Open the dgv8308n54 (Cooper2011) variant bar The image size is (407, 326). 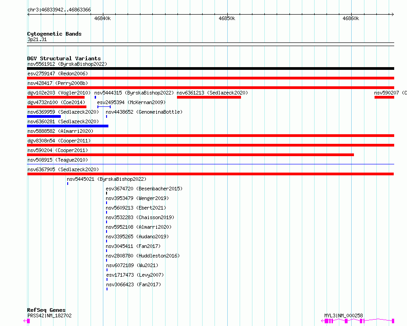210,145
